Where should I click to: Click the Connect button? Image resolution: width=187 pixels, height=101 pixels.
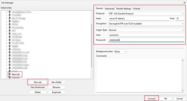click(152, 99)
